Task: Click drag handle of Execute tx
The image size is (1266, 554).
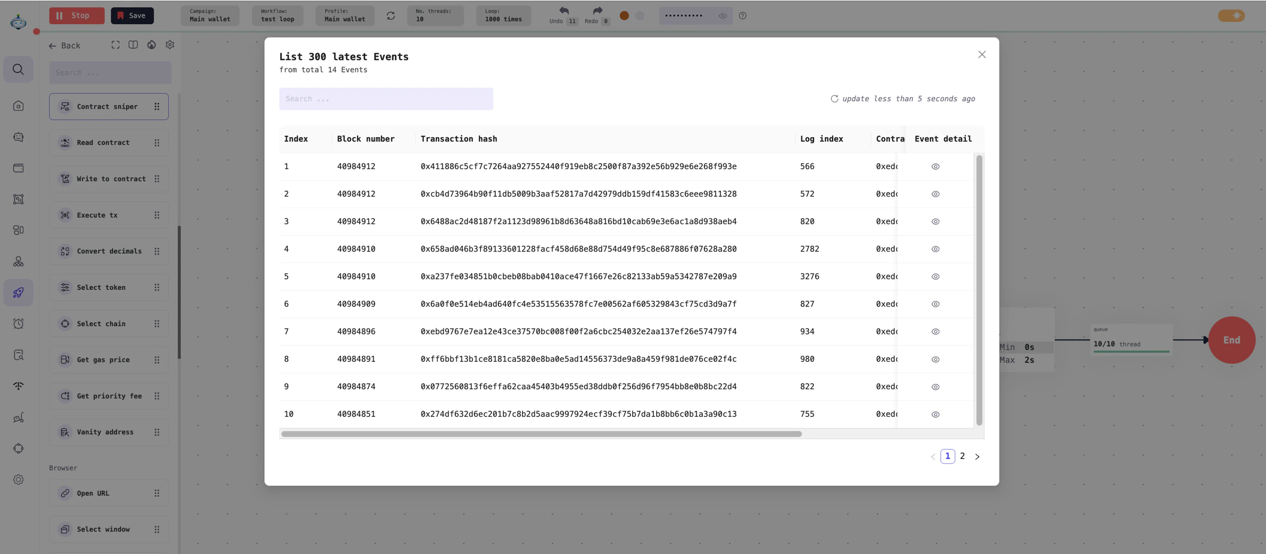Action: click(157, 215)
